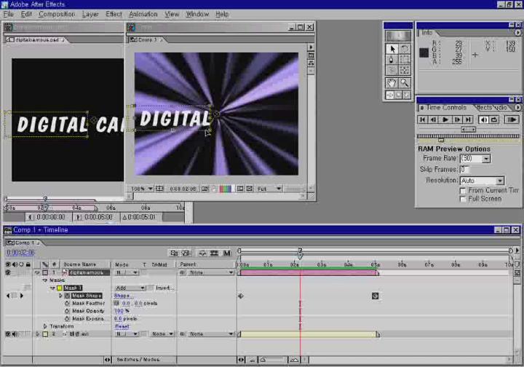Open layer 1 Parent None dropdown
This screenshot has height=367, width=524.
(210, 273)
